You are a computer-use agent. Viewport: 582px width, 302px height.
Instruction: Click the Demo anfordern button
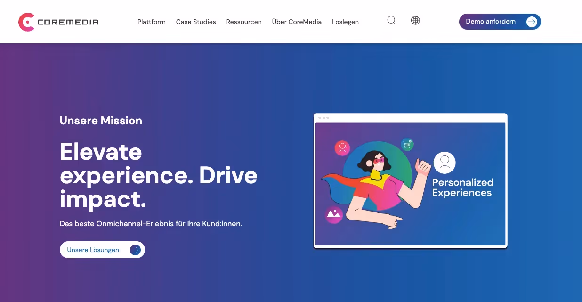tap(500, 22)
